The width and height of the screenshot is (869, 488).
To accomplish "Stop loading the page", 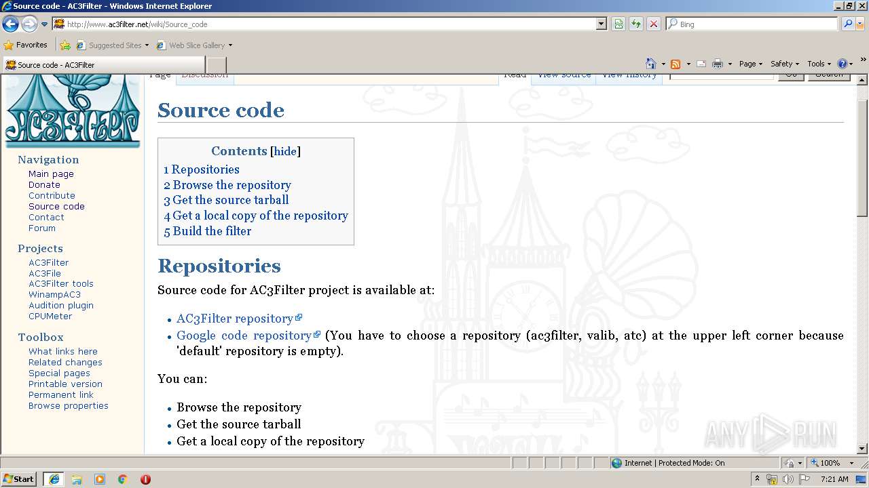I will pyautogui.click(x=653, y=24).
